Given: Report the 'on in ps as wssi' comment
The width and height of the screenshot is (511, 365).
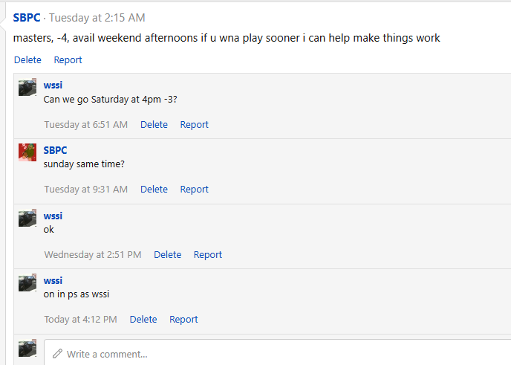Looking at the screenshot, I should (x=183, y=319).
